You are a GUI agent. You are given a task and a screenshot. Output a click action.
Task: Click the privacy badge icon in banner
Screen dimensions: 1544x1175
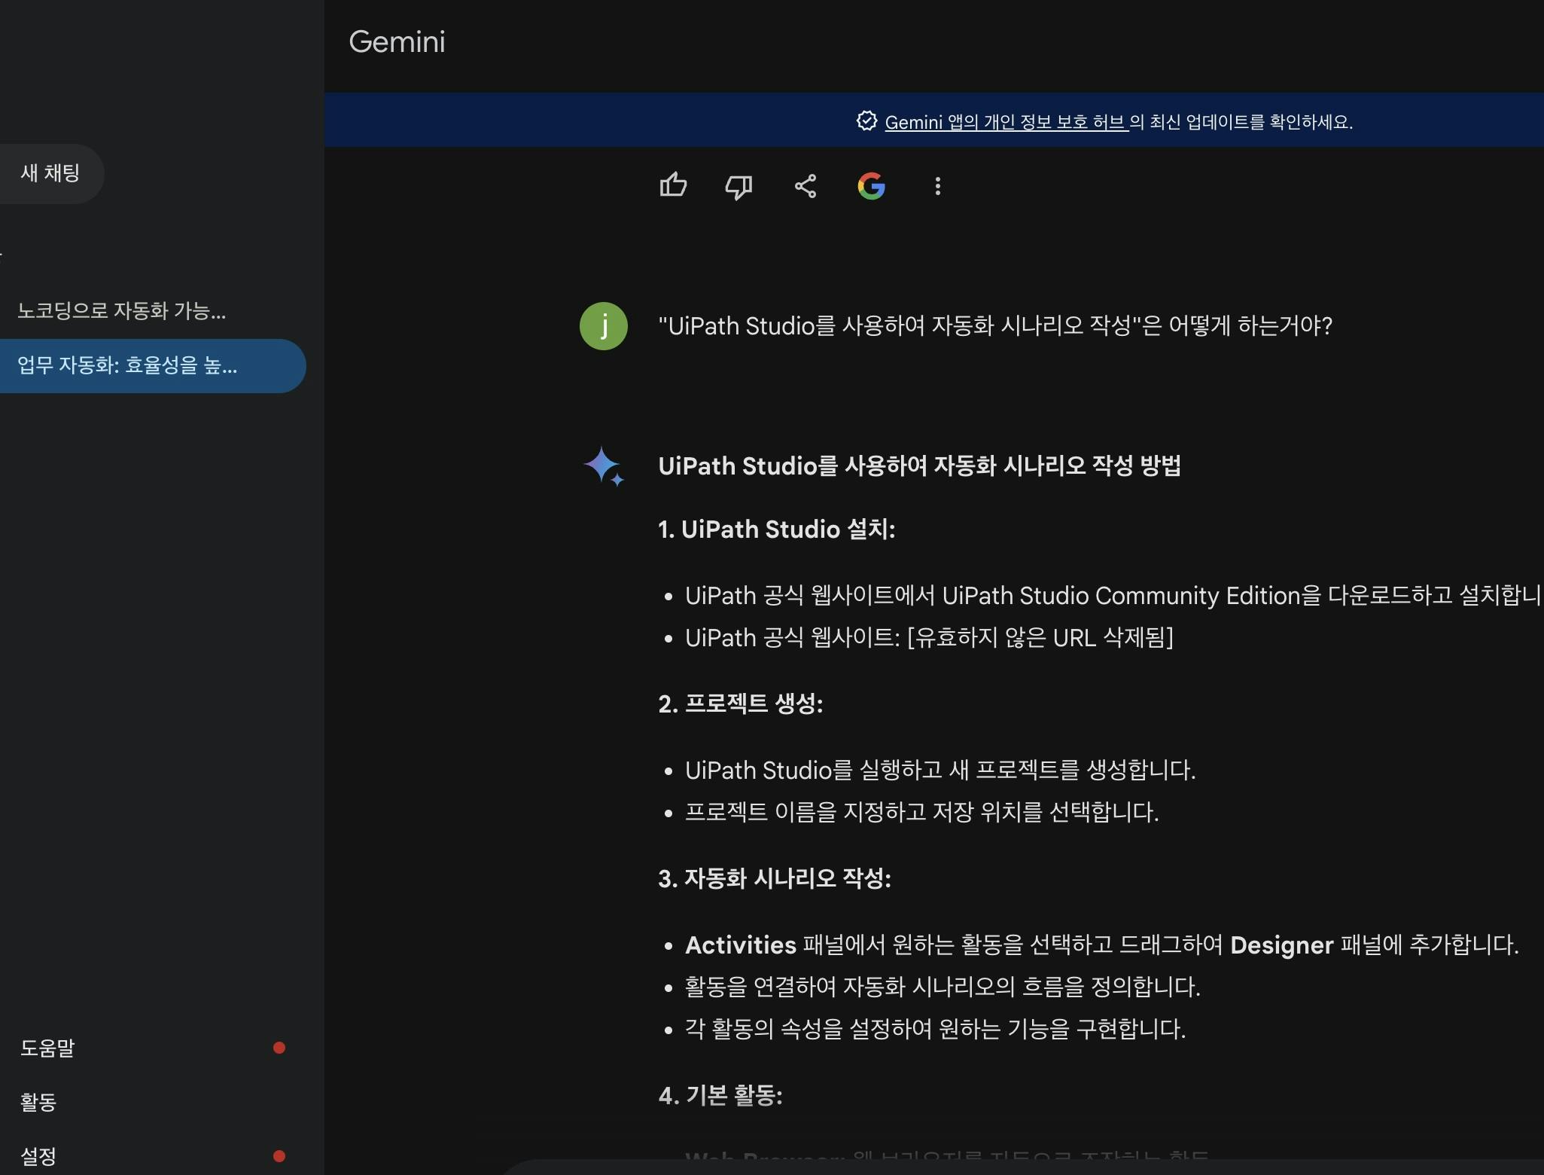pyautogui.click(x=866, y=121)
